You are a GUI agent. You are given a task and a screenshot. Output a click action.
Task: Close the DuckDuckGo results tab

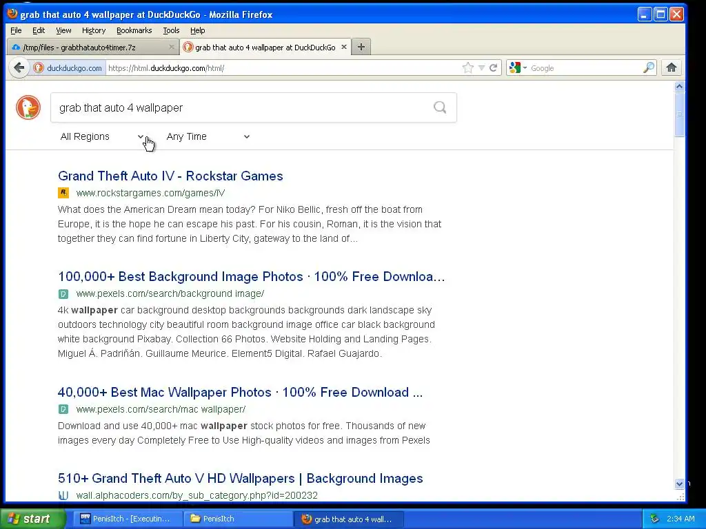tap(344, 47)
